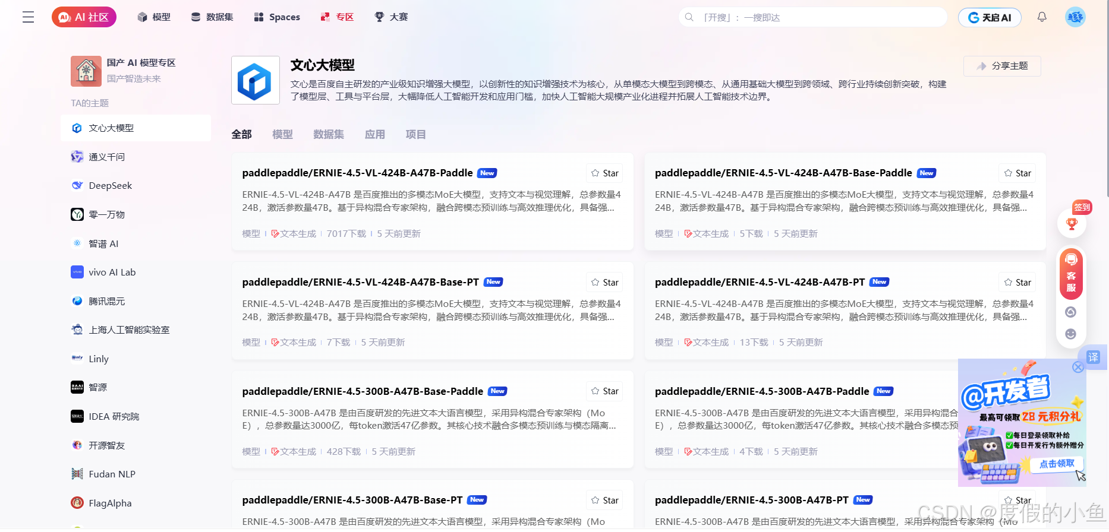
Task: Open ERNIE-4.5-300B-A47B-Base-Paddle model link
Action: pyautogui.click(x=363, y=391)
